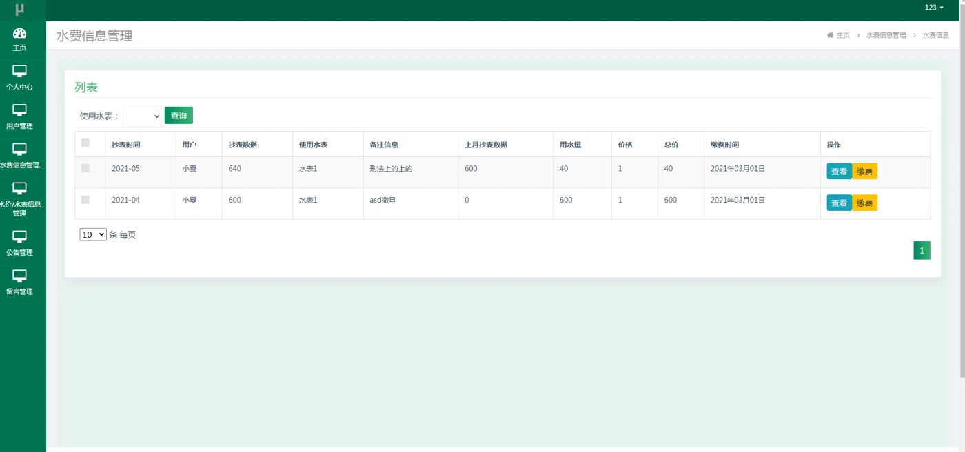965x452 pixels.
Task: Click 缴费 for the 2021-05 record
Action: click(x=864, y=172)
